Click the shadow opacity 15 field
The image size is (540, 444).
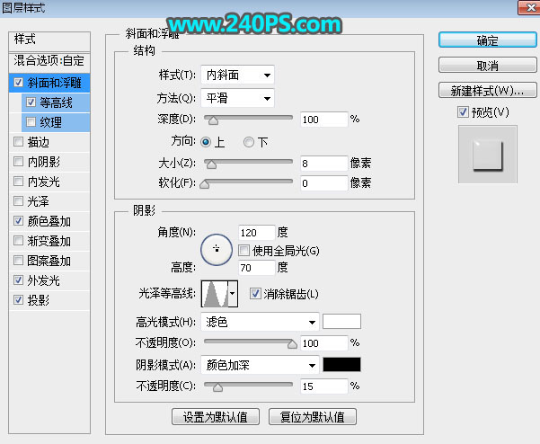(323, 386)
